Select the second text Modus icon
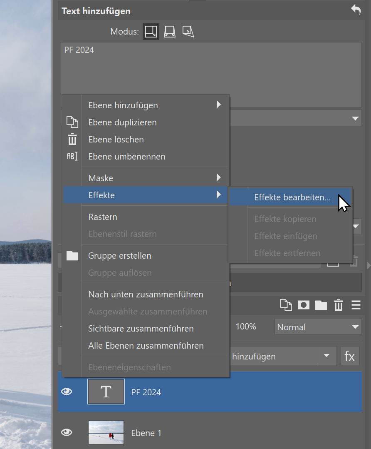Image resolution: width=371 pixels, height=449 pixels. pyautogui.click(x=170, y=32)
